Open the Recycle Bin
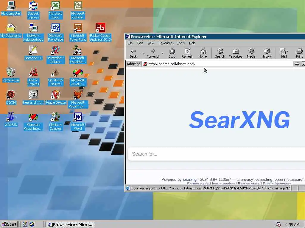 (11, 75)
